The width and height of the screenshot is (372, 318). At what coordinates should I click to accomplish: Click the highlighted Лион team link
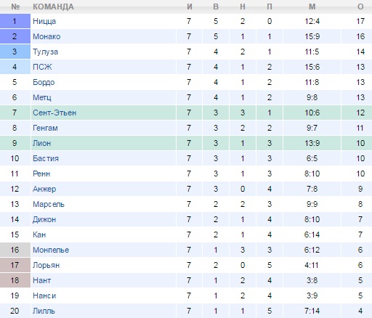click(x=41, y=143)
